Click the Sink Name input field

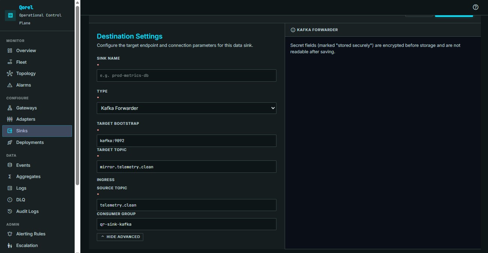tap(186, 75)
